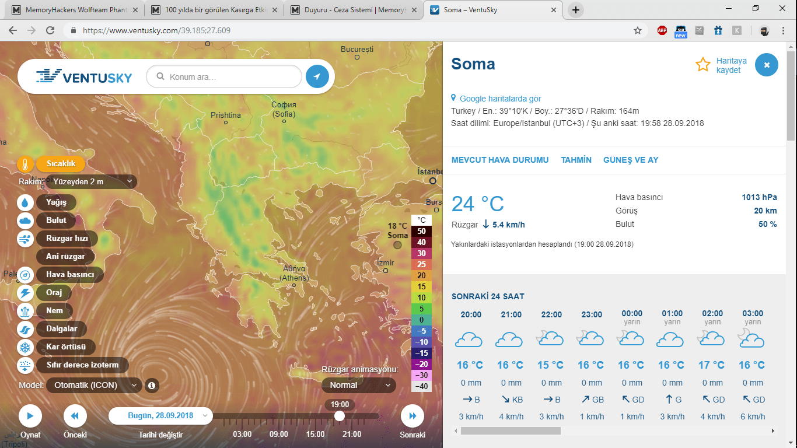
Task: Select the Nem layer
Action: tap(54, 311)
